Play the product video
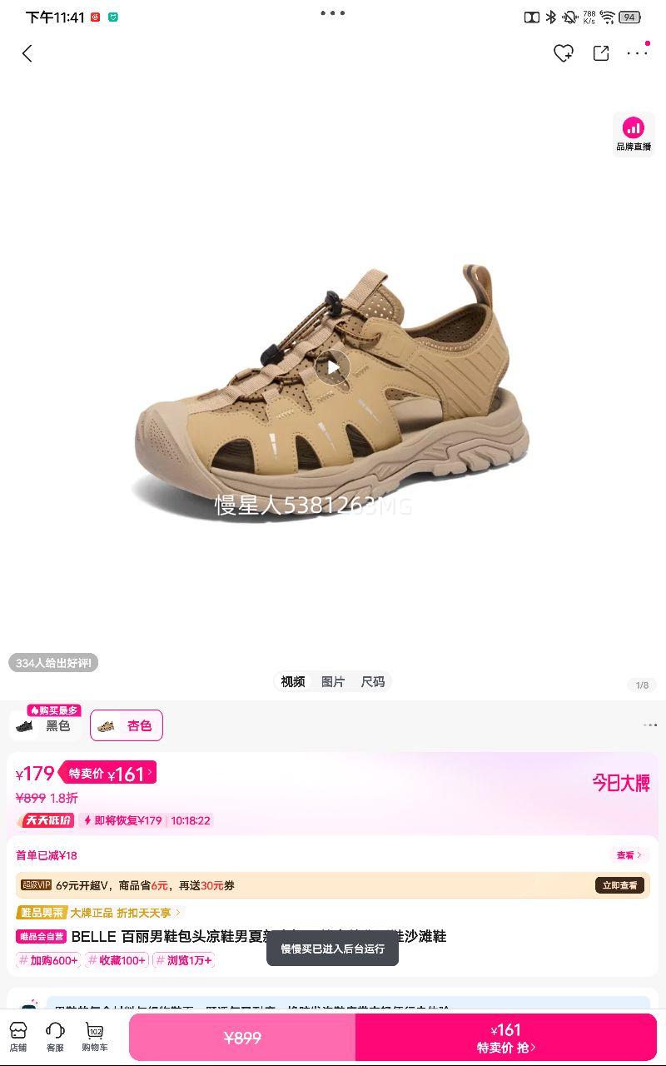Viewport: 666px width, 1066px height. (332, 367)
